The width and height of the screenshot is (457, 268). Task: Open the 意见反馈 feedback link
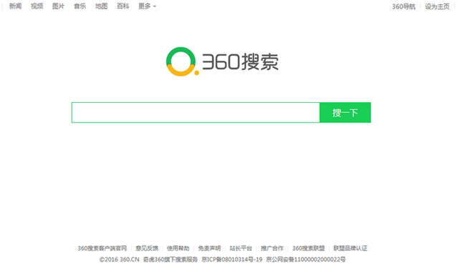click(147, 248)
